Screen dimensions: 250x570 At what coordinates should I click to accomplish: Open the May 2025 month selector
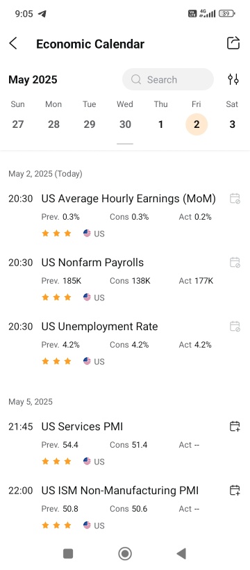pyautogui.click(x=33, y=80)
